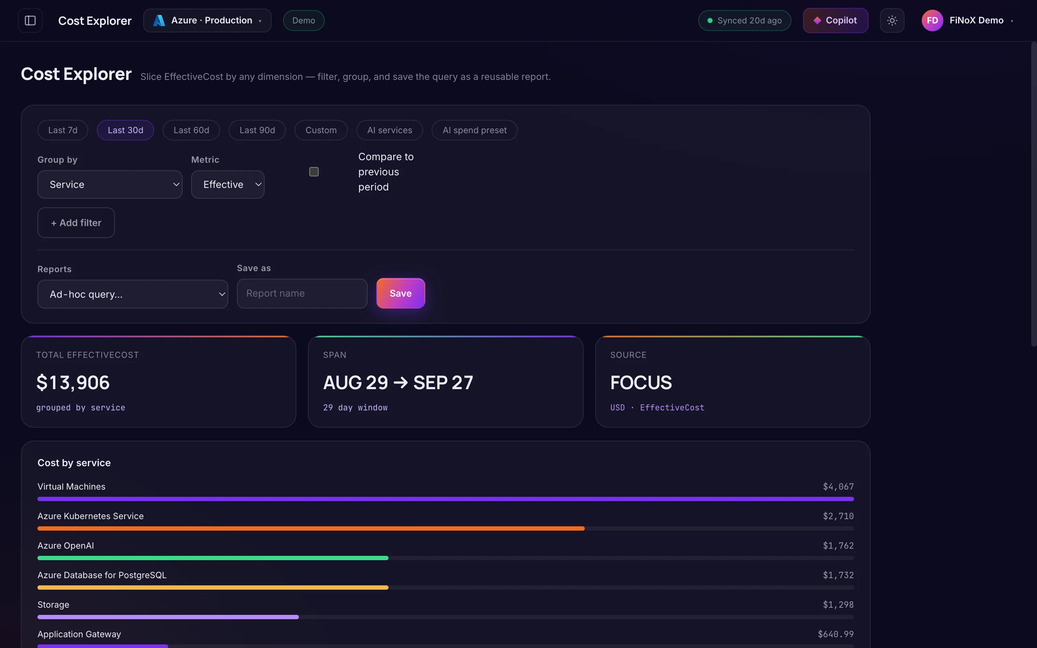Switch theme with the sun icon
Image resolution: width=1037 pixels, height=648 pixels.
coord(892,21)
